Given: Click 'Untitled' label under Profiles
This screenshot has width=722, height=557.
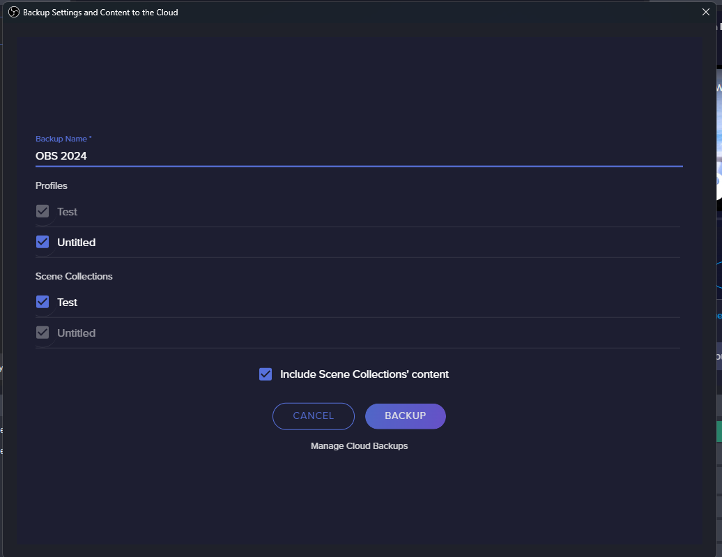Looking at the screenshot, I should point(77,243).
